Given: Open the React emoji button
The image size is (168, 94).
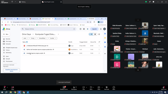Looking at the screenshot, I should tap(91, 88).
